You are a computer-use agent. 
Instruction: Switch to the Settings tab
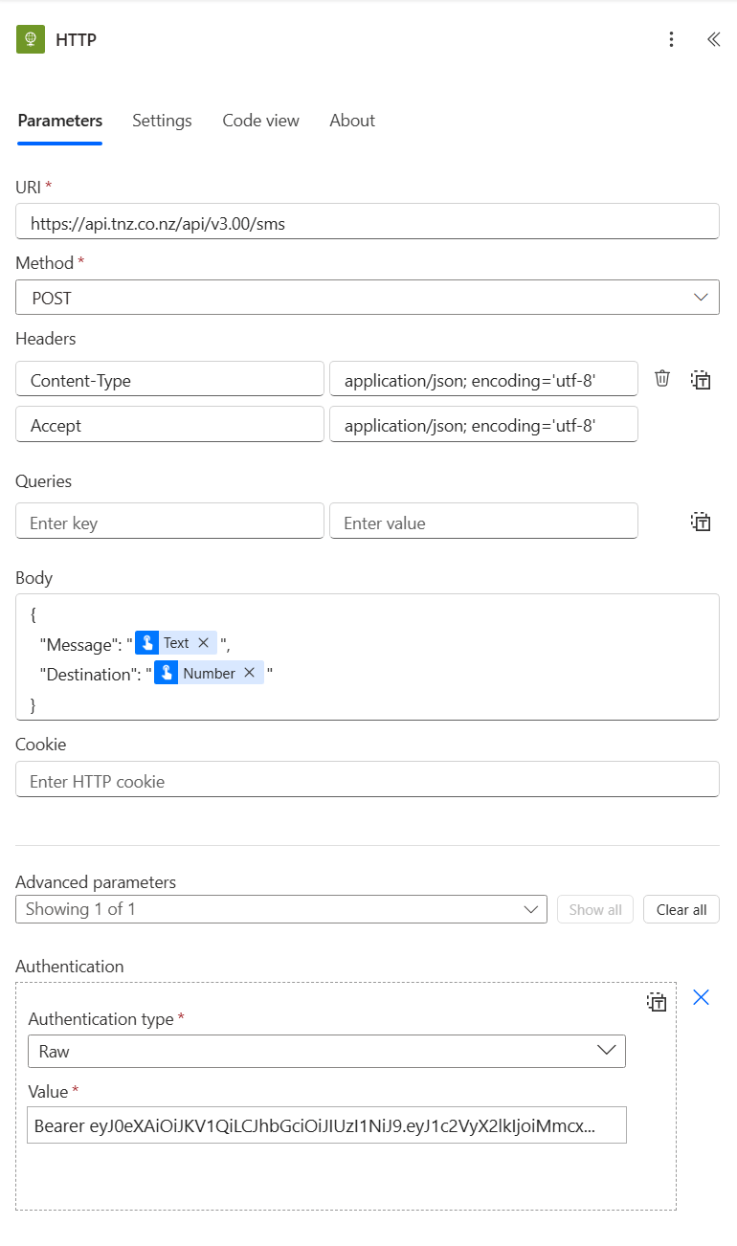pyautogui.click(x=161, y=121)
